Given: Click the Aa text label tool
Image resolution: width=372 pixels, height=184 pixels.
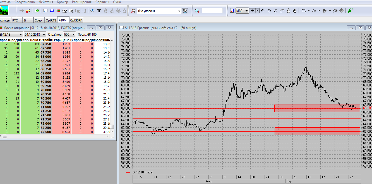Looking at the screenshot, I should [x=314, y=11].
